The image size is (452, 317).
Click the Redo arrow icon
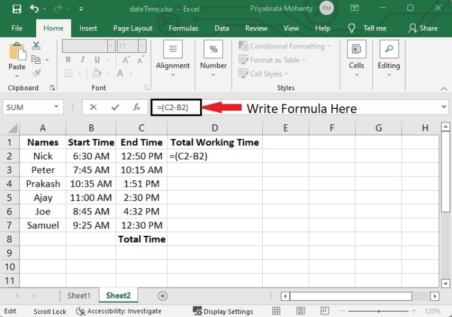(x=58, y=8)
